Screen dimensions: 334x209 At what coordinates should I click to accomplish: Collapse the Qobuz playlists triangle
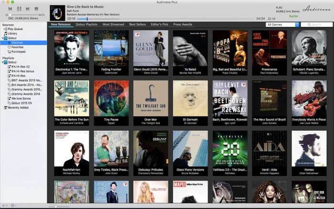tap(3, 62)
